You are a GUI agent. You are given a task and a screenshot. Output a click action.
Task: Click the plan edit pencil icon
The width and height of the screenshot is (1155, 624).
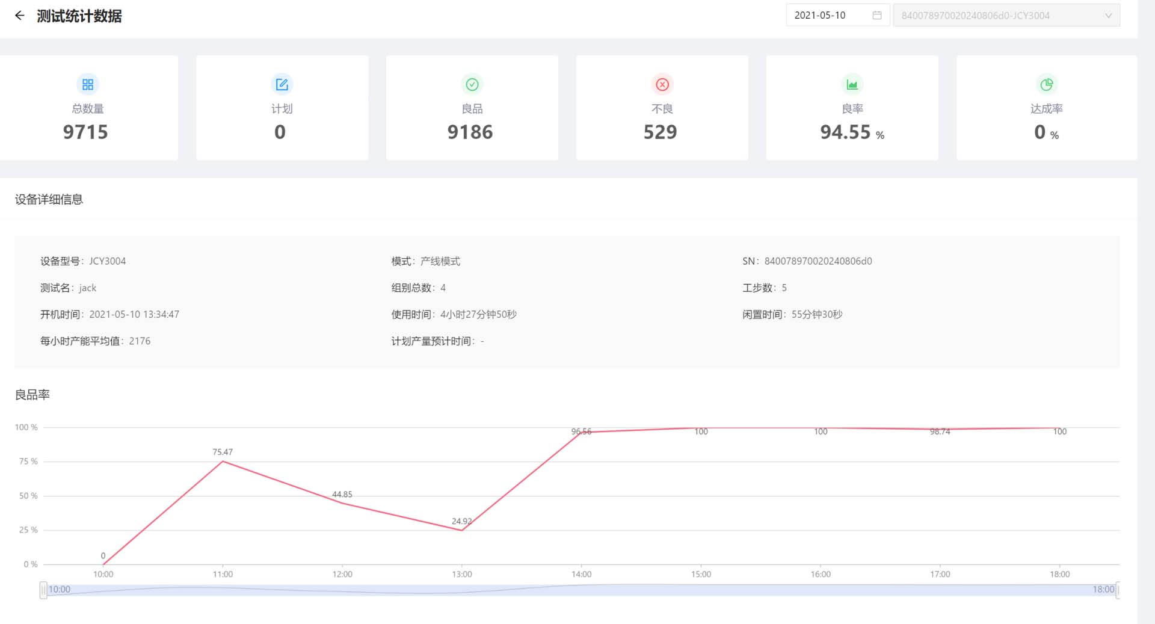[x=282, y=84]
